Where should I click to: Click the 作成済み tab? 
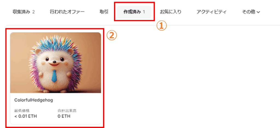click(x=134, y=12)
